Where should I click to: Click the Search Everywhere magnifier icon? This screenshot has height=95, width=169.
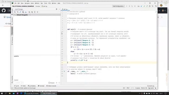click(x=156, y=6)
